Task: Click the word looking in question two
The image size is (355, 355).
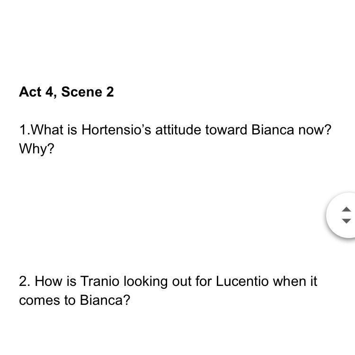Action: pyautogui.click(x=146, y=282)
